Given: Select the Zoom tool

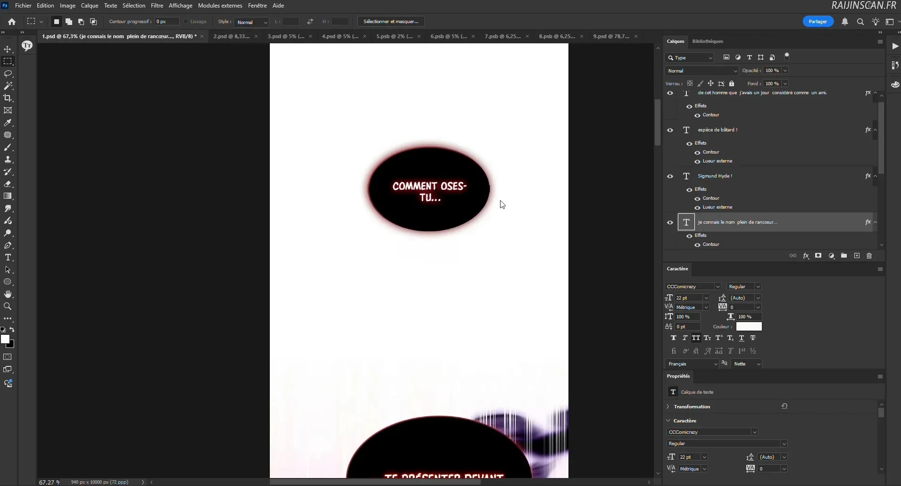Looking at the screenshot, I should click(8, 307).
